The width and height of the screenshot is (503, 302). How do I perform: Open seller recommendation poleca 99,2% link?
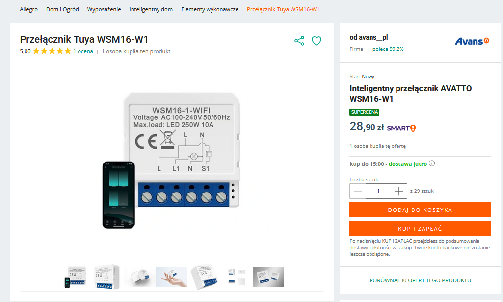pos(388,49)
